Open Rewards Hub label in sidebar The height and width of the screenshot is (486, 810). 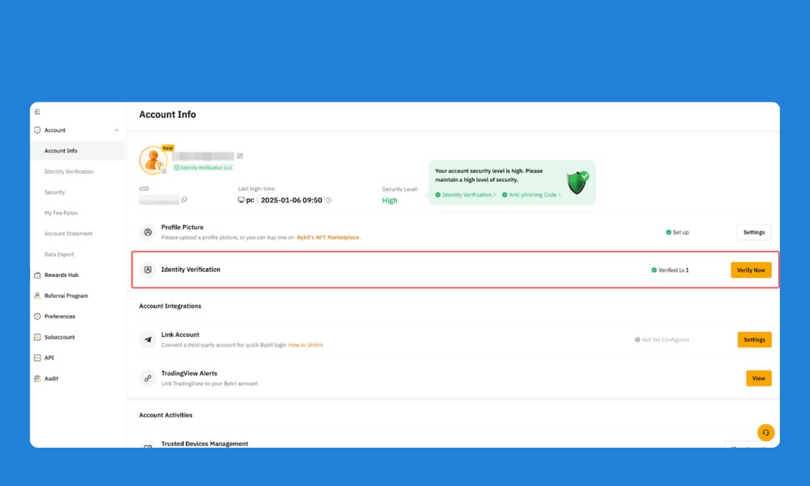coord(61,275)
